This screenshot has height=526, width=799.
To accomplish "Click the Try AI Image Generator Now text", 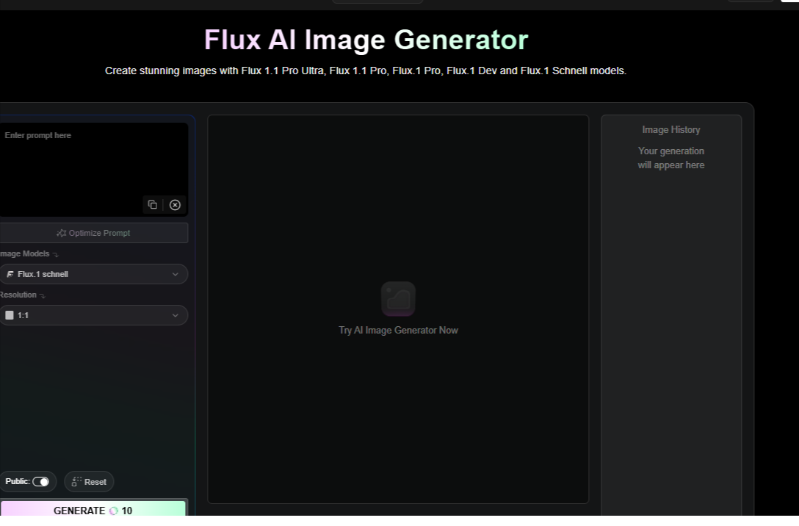I will click(398, 330).
